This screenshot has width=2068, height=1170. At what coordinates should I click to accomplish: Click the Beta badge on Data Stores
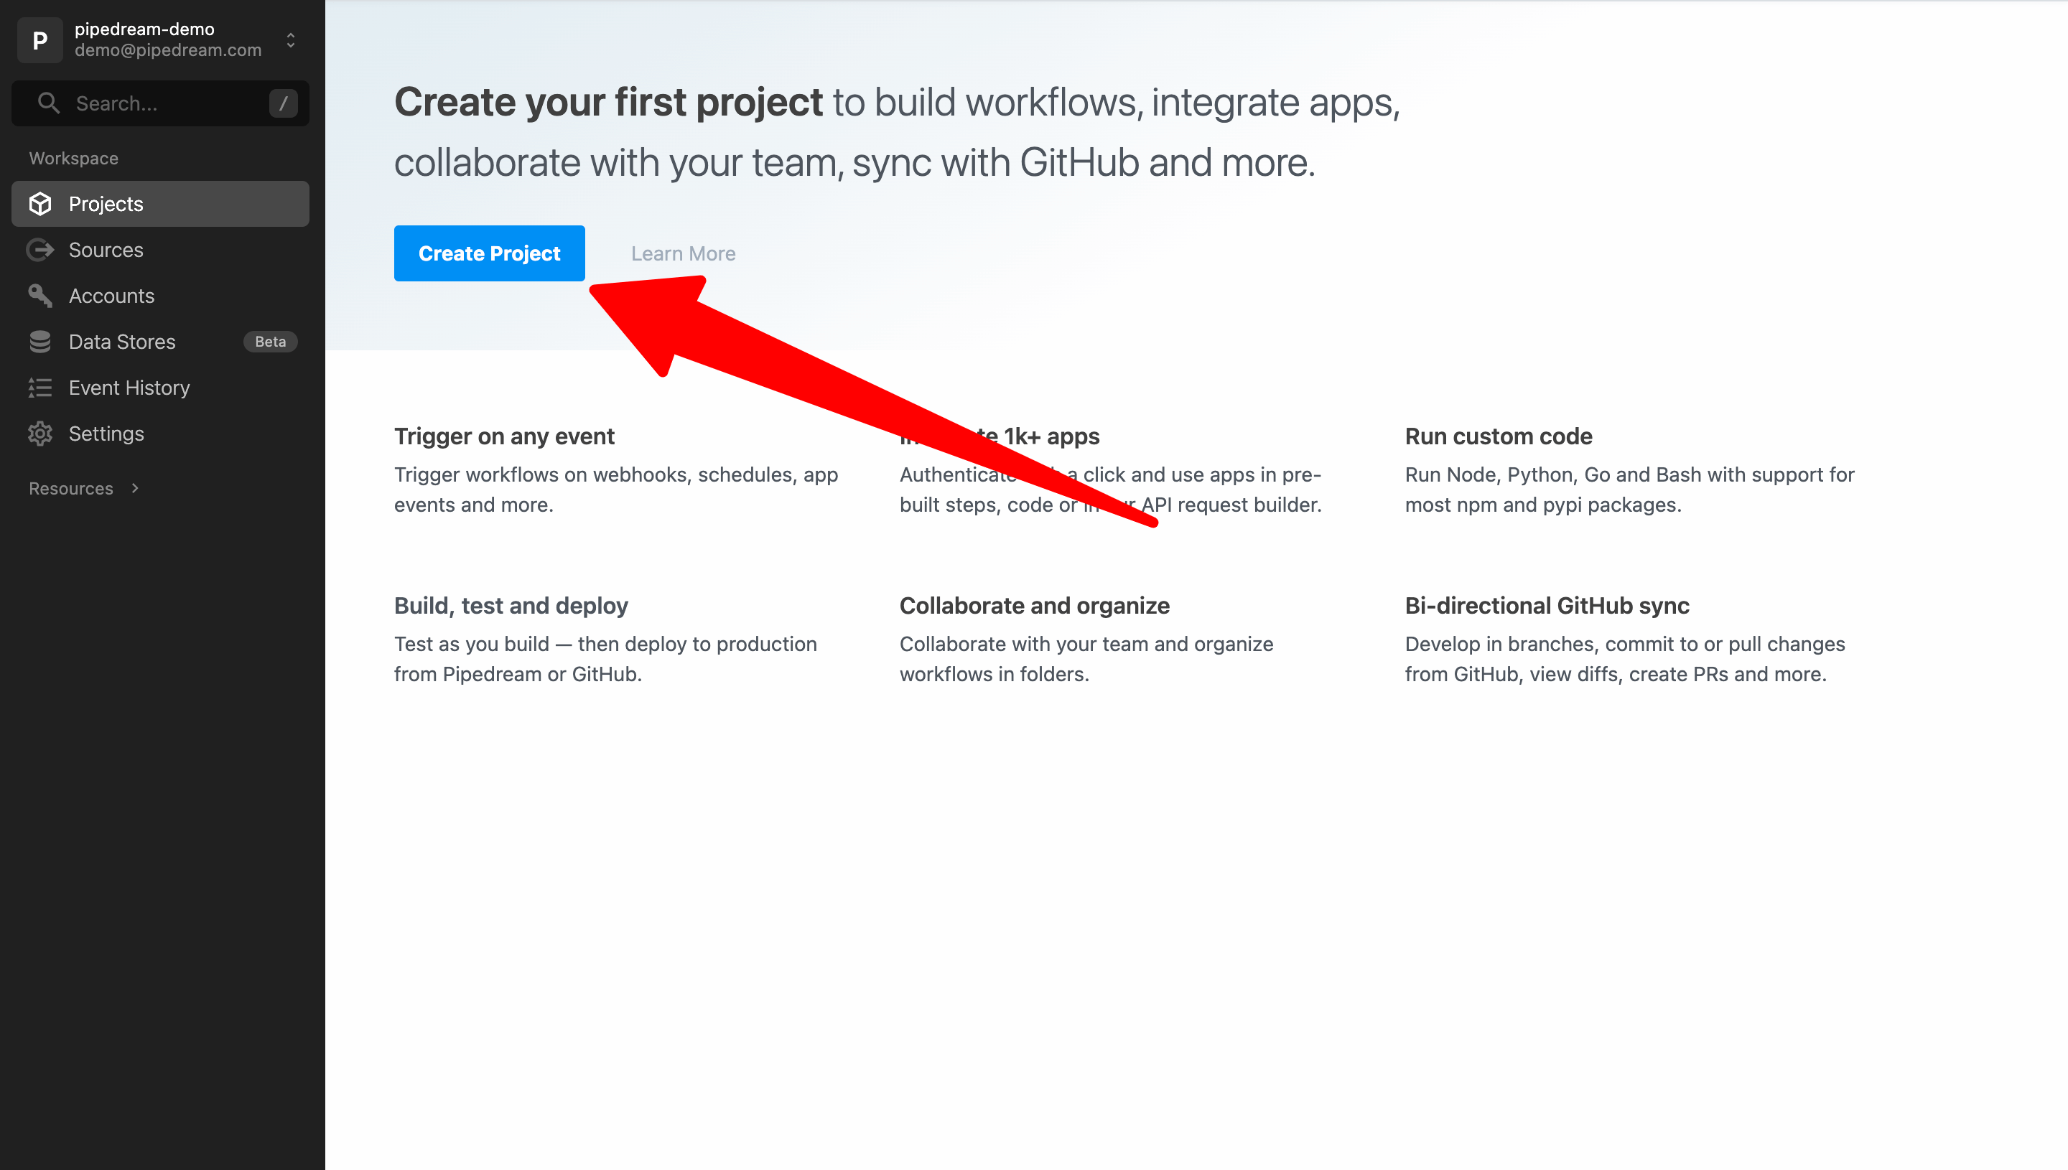(270, 342)
